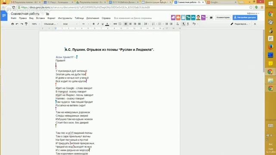Open the font size 11 dropdown
276x155 pixels.
tap(85, 24)
